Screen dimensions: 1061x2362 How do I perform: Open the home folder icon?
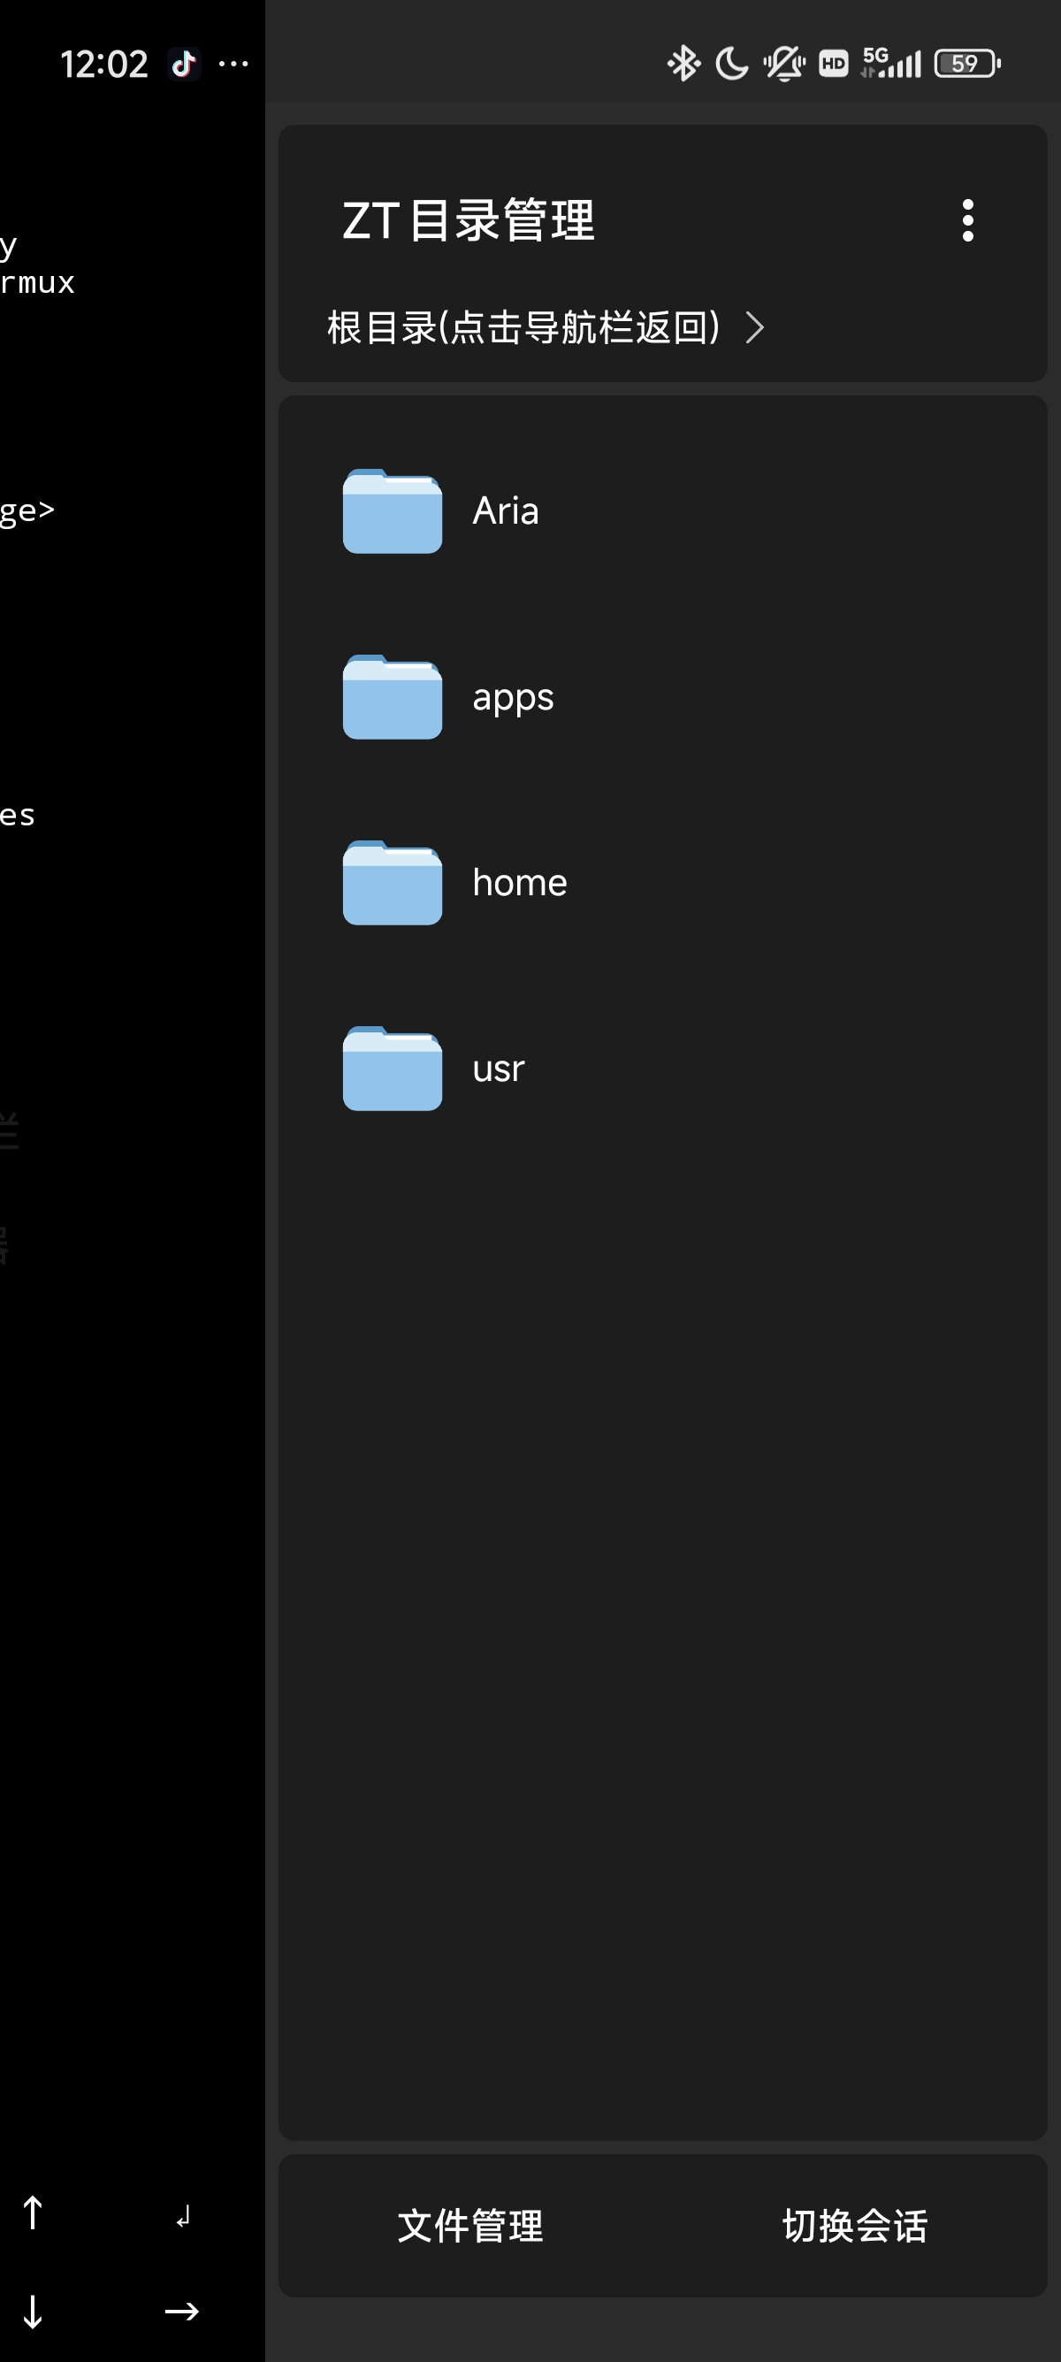click(393, 883)
